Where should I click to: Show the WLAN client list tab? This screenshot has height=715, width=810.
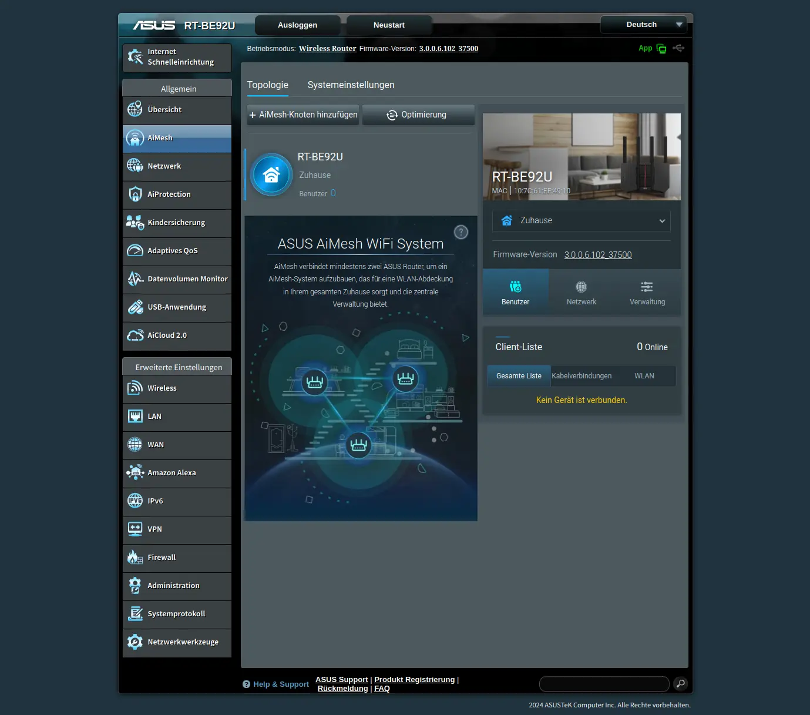(x=644, y=376)
